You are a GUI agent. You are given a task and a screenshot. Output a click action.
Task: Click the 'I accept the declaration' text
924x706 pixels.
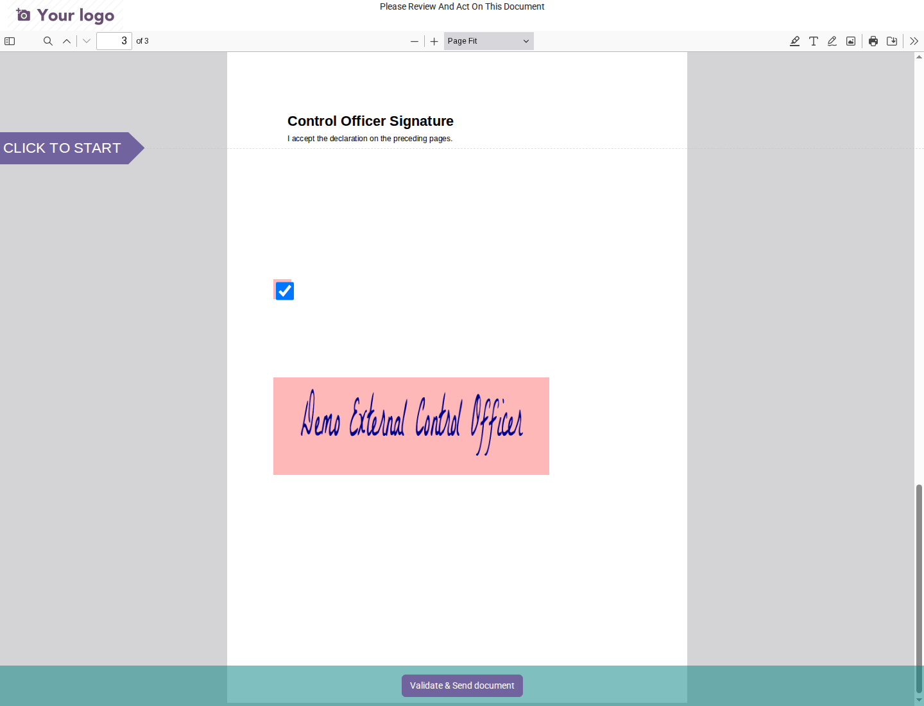(370, 139)
